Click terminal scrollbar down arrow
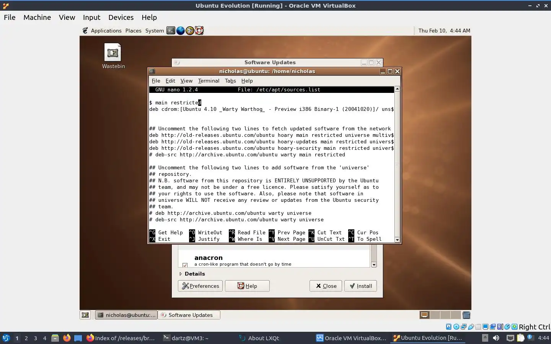This screenshot has height=344, width=551. [397, 240]
